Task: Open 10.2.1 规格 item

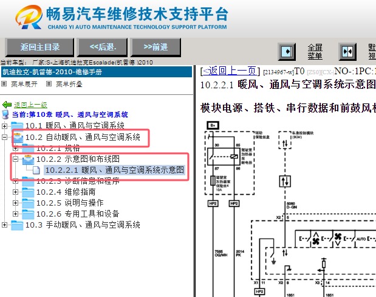Action: pos(58,148)
